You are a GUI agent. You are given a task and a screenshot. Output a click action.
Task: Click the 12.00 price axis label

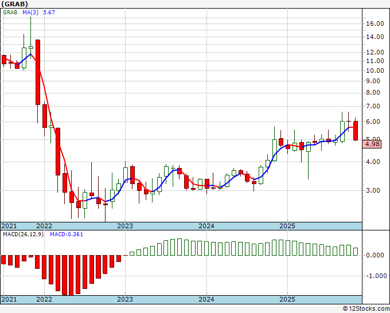(x=375, y=53)
